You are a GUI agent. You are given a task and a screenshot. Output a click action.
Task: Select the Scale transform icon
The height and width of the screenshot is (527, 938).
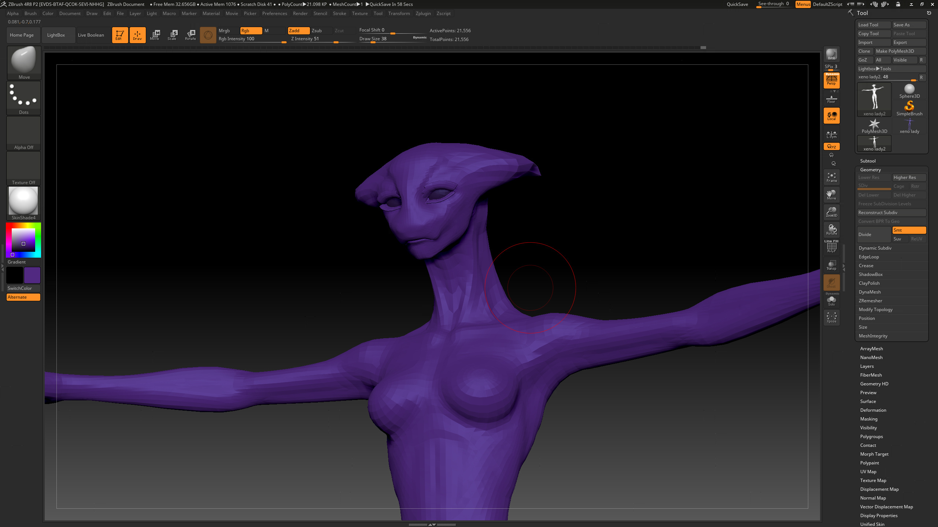coord(172,35)
